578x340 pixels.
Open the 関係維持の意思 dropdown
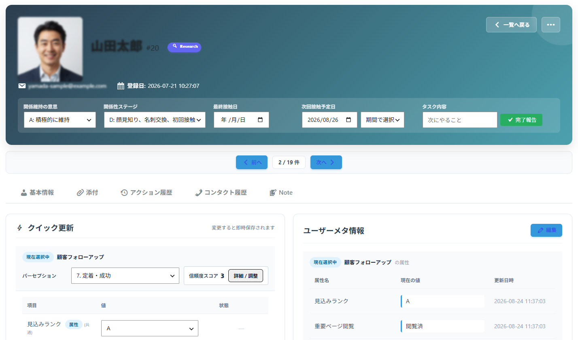(60, 120)
